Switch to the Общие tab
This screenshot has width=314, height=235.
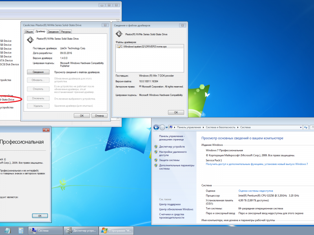(29, 32)
